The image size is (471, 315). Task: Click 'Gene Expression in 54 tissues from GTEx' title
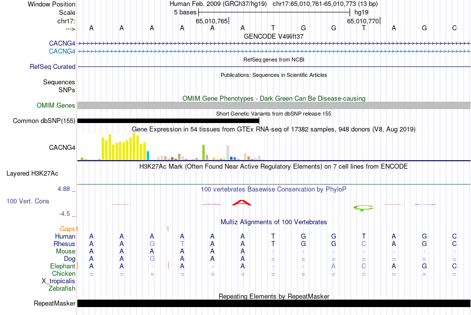(x=274, y=129)
